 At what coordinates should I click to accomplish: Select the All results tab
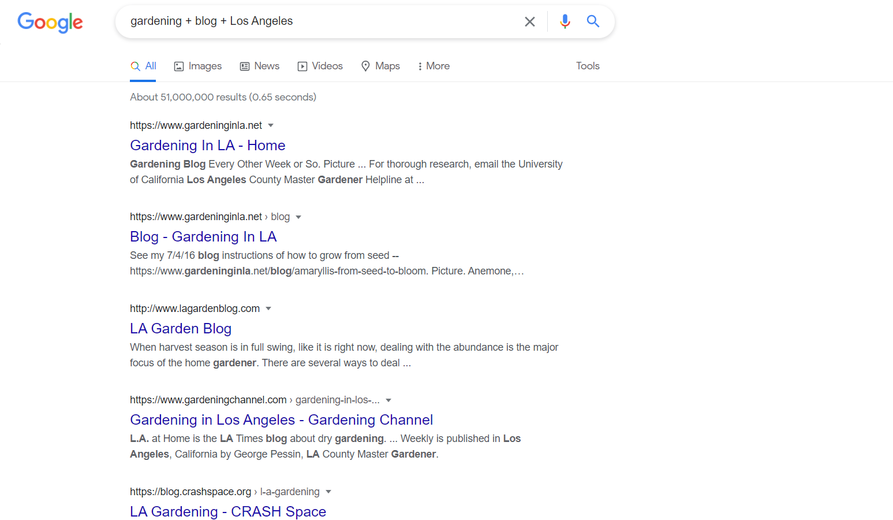[x=144, y=66]
